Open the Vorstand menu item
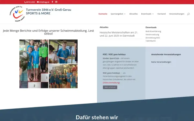Viewport: 194px width, 121px height. coord(161,14)
